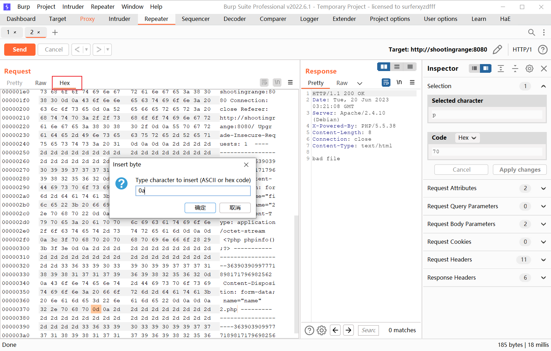Open Repeater help question icon
Viewport: 551px width, 351px height.
tap(543, 49)
